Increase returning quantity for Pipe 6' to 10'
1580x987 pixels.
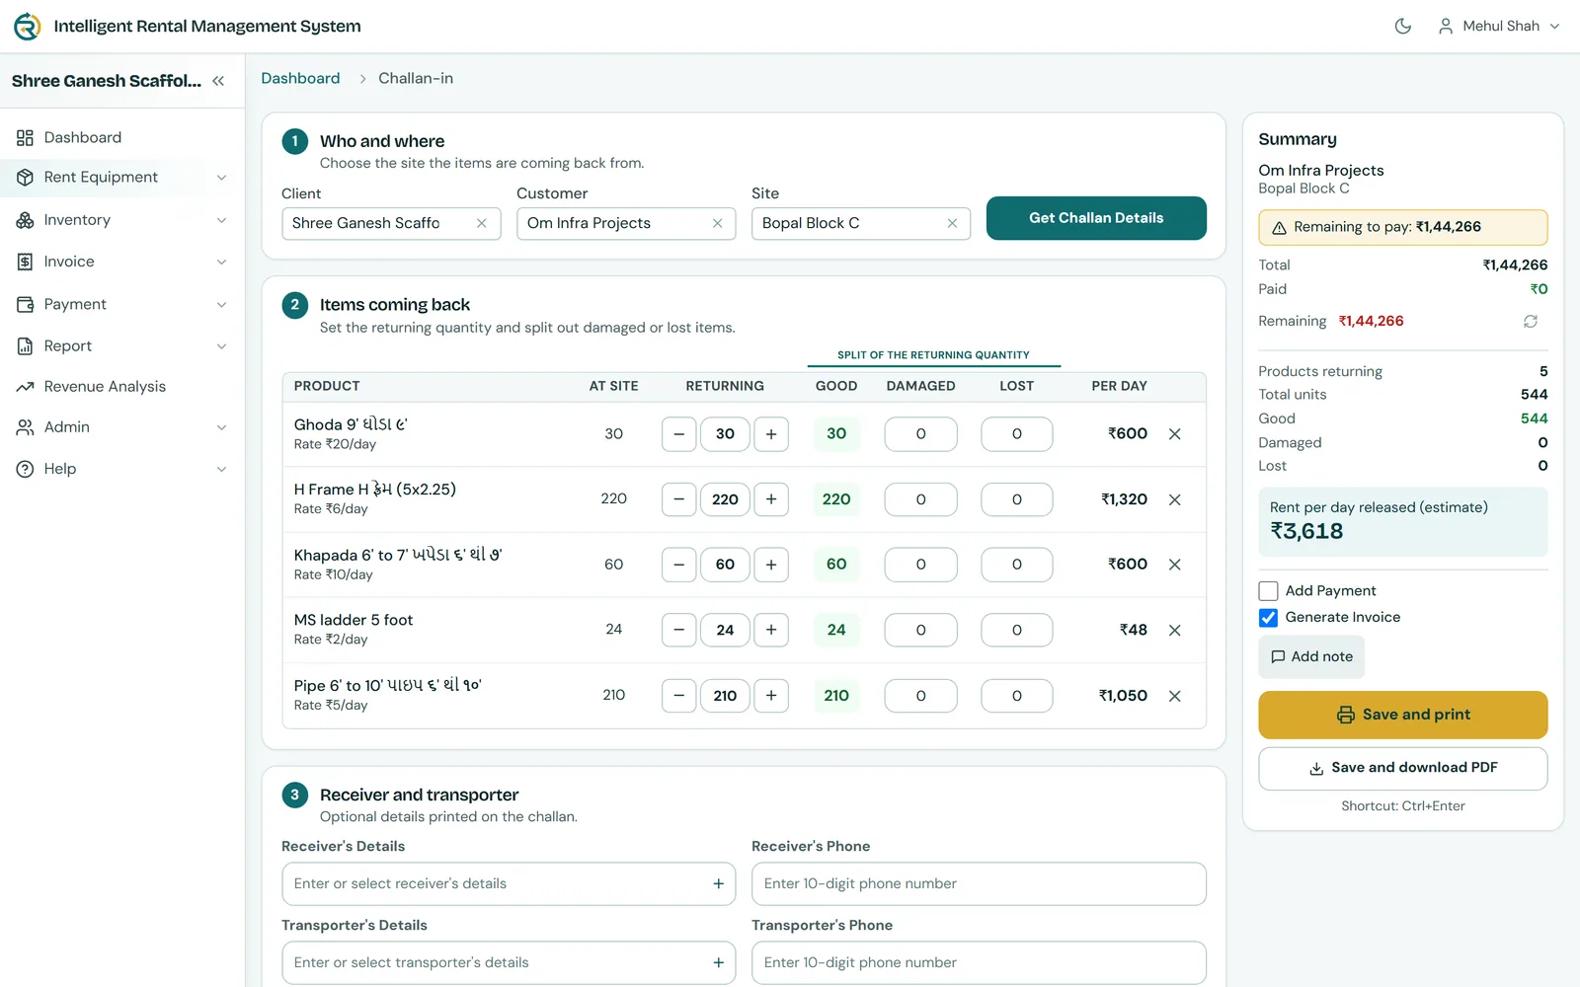point(771,696)
